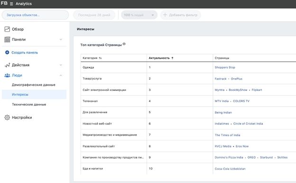Viewport: 296px width, 183px height.
Task: Open The Times of India link
Action: pos(228,135)
